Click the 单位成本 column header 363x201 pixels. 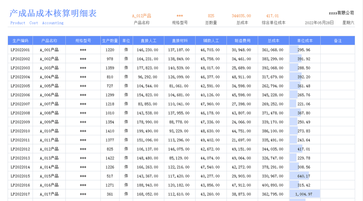coord(305,40)
